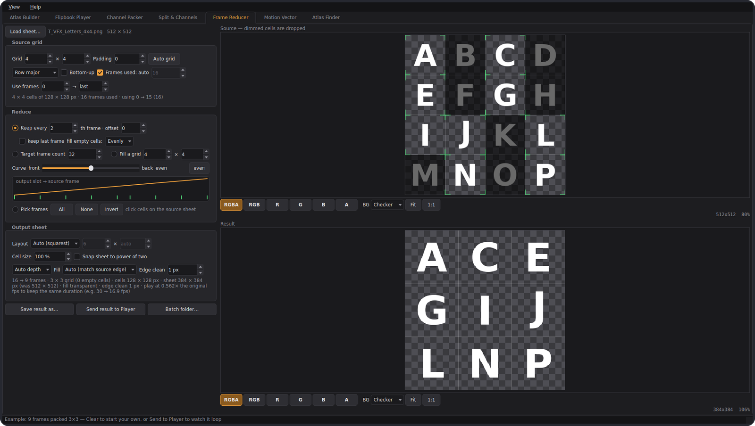This screenshot has width=755, height=426.
Task: Click the Cell size 100 % field
Action: point(49,257)
